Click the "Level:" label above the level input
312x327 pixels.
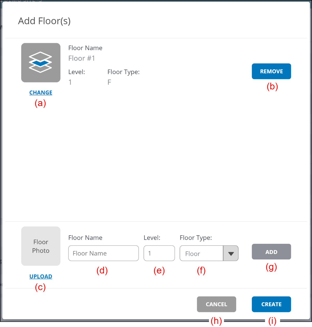click(152, 238)
